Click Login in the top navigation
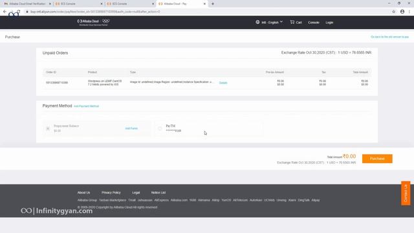 click(329, 23)
